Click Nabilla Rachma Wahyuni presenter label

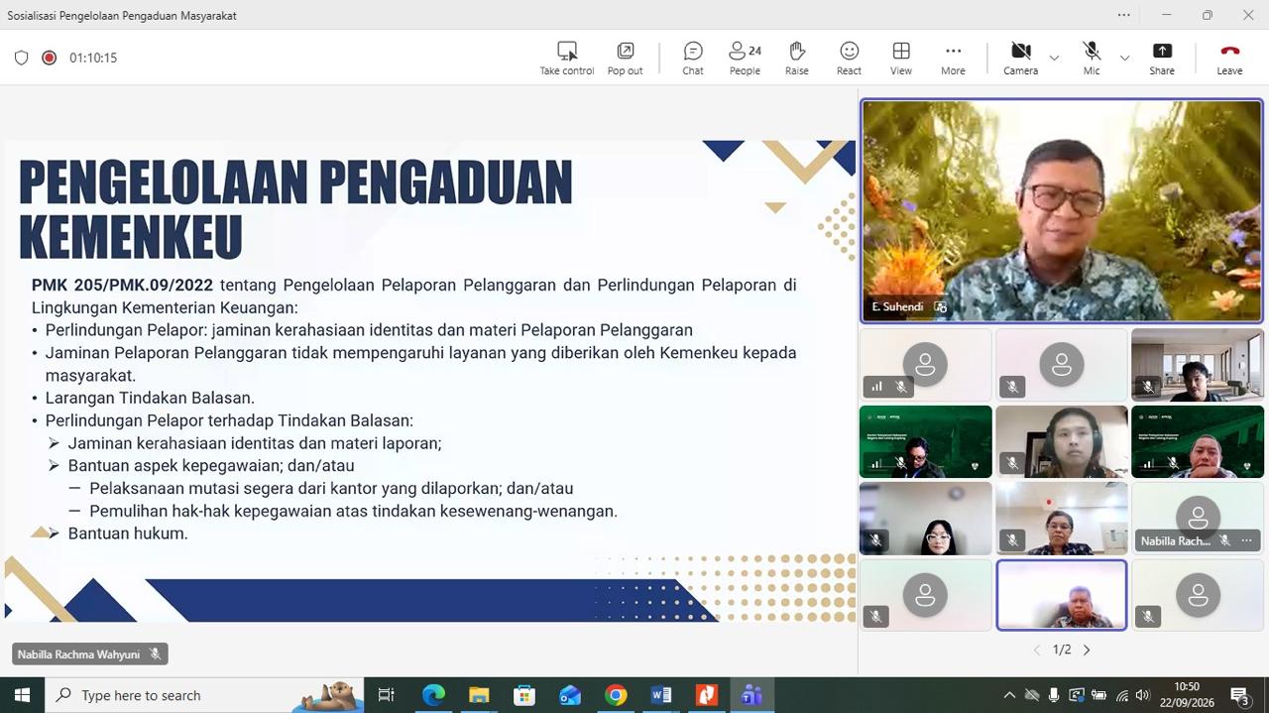[89, 654]
